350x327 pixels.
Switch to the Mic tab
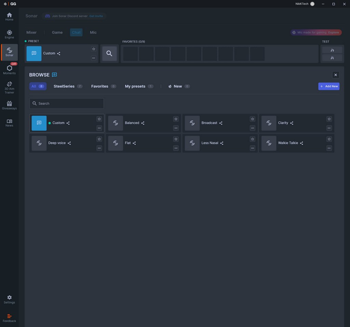(93, 32)
